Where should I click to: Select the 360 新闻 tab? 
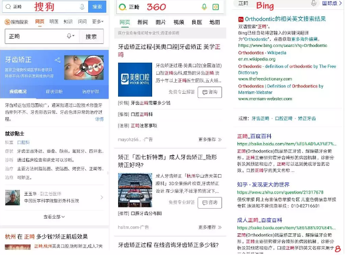tap(143, 22)
